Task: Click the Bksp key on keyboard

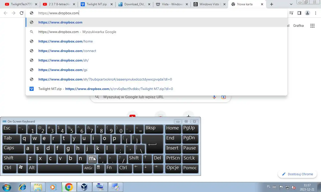Action: [x=154, y=129]
